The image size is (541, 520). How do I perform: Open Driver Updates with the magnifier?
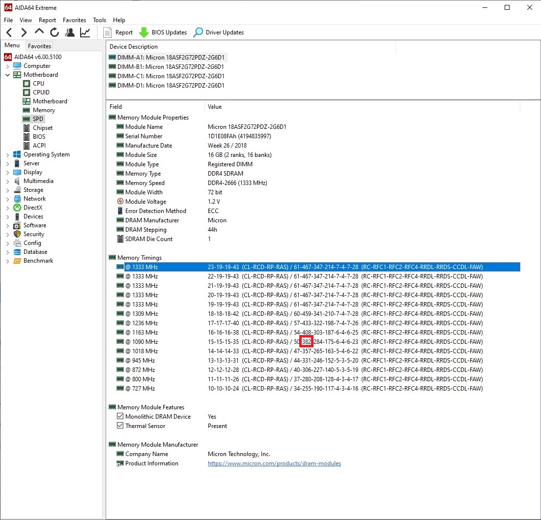point(218,32)
